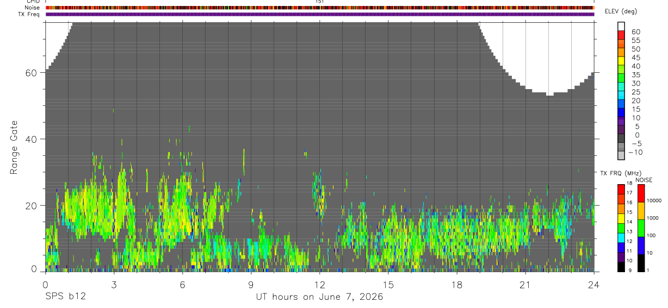
Task: Click the 17 label on TX FRQ scale
Action: click(629, 193)
